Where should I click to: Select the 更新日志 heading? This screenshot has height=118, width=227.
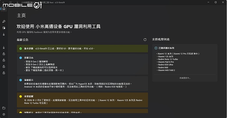click(29, 58)
